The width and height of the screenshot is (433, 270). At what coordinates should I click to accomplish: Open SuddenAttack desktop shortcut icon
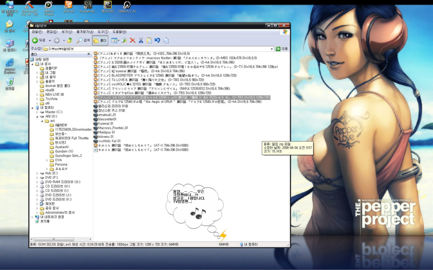pos(88,7)
